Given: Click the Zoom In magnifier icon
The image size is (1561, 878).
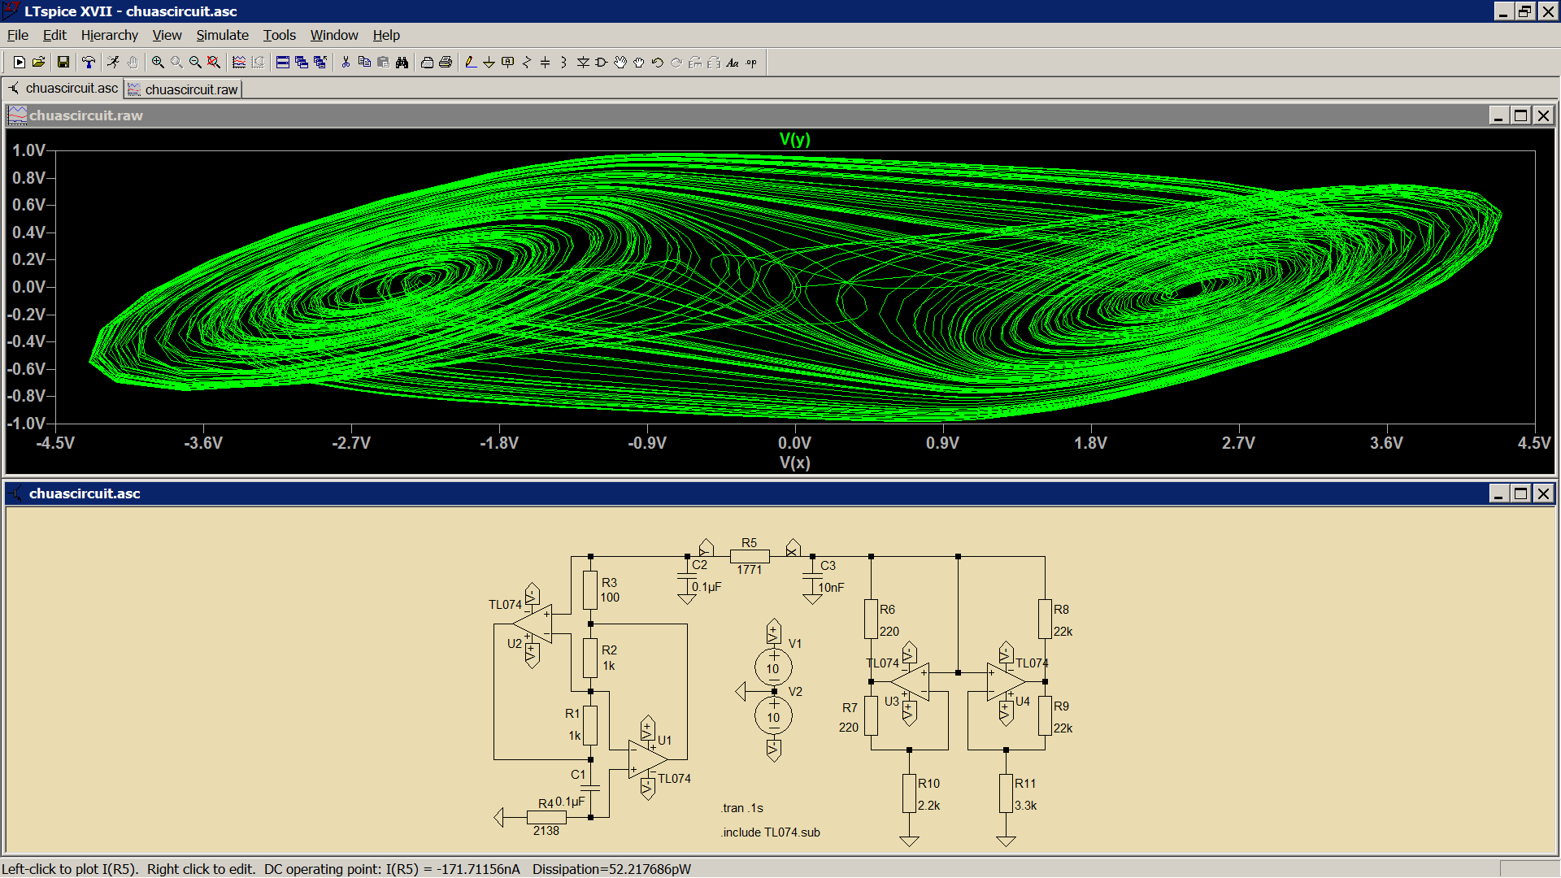Looking at the screenshot, I should [x=158, y=62].
